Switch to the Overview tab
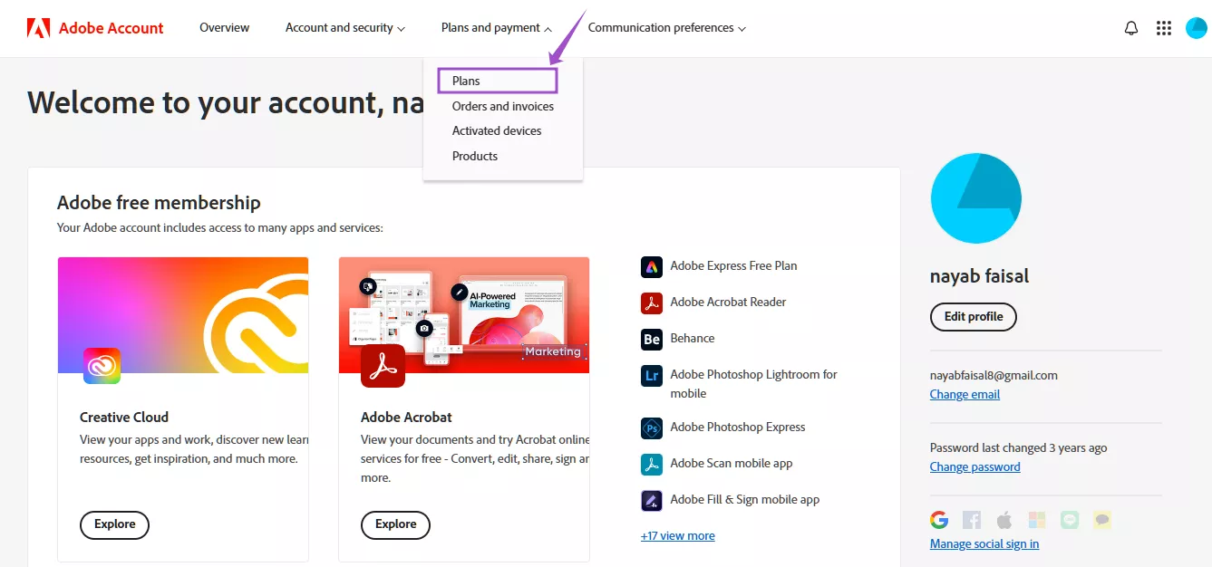The width and height of the screenshot is (1212, 567). click(x=224, y=27)
